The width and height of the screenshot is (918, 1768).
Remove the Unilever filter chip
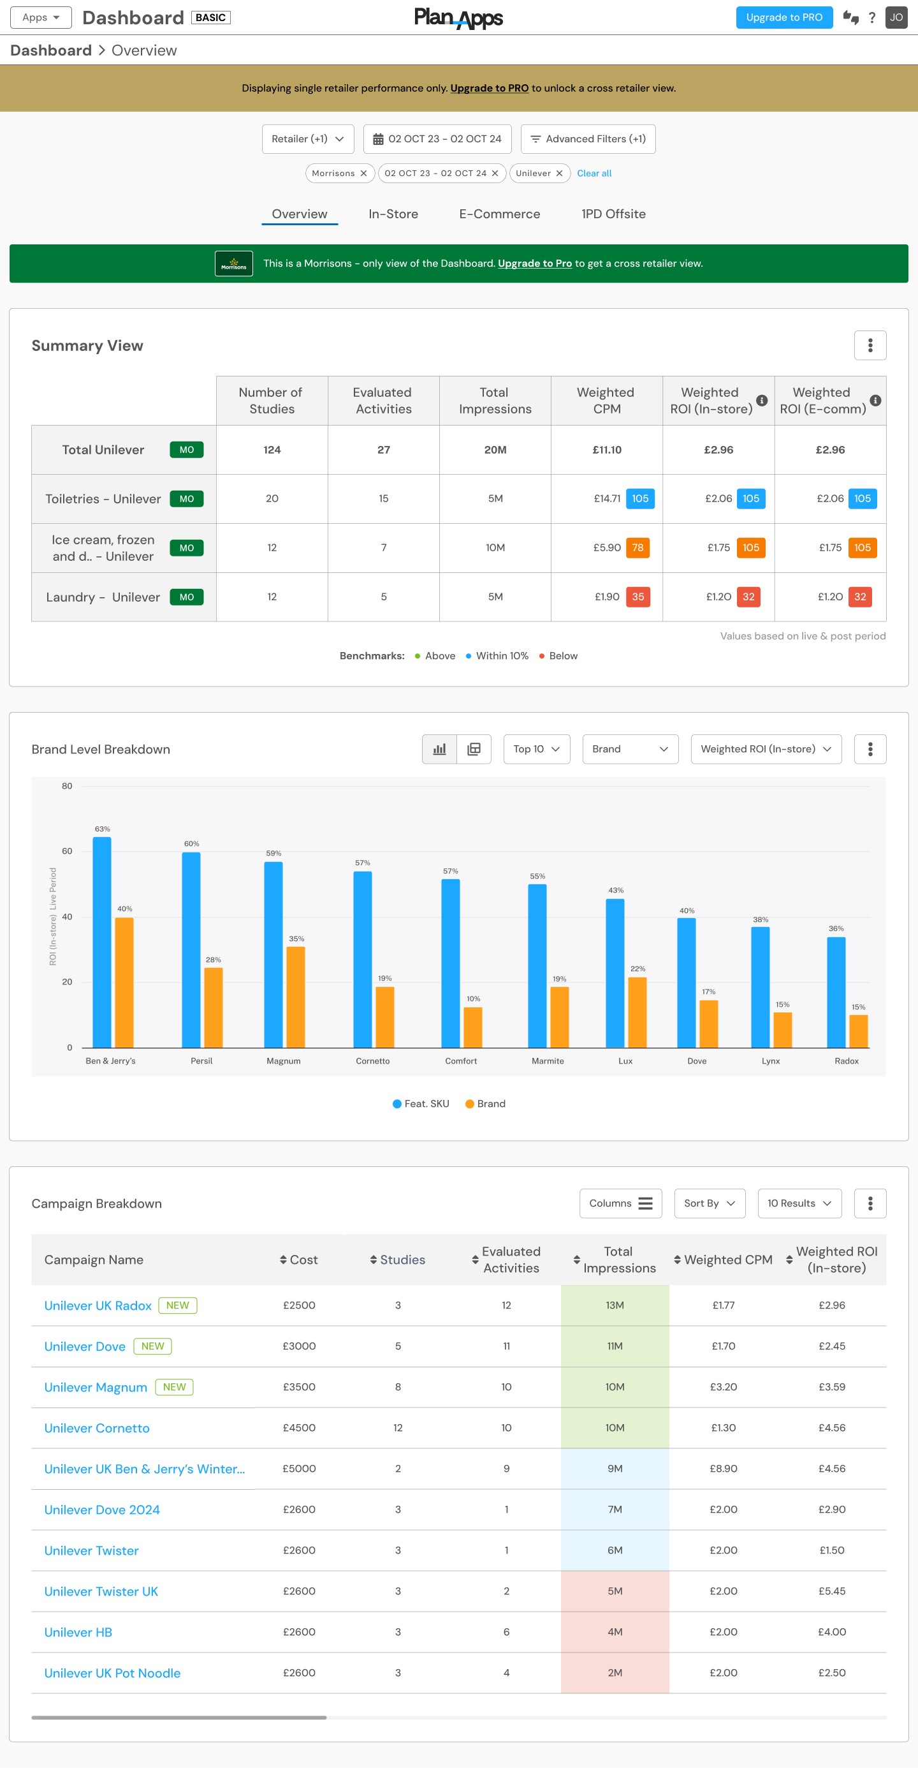[x=560, y=174]
